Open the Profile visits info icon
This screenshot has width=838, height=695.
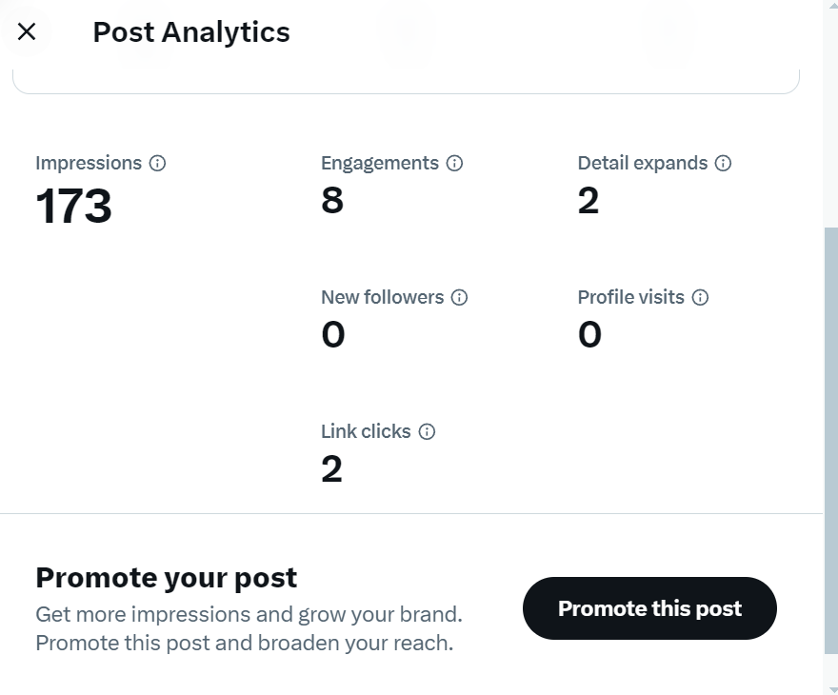pyautogui.click(x=700, y=297)
